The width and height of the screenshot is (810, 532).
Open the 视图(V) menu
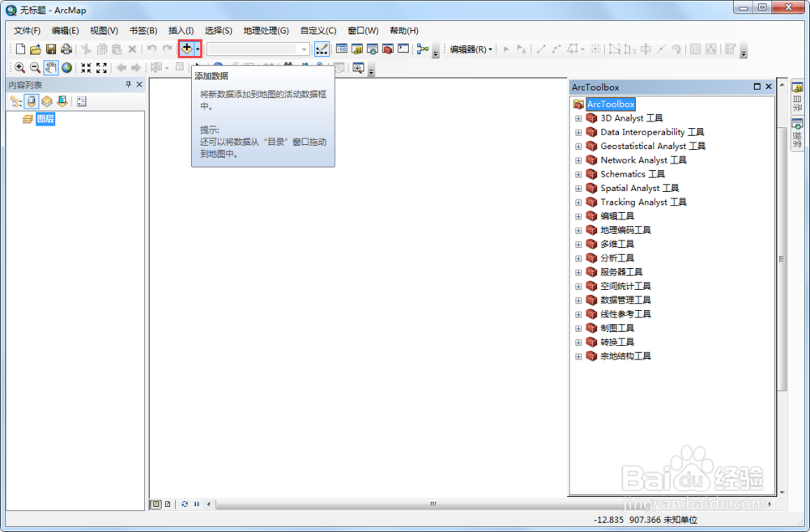tap(104, 31)
